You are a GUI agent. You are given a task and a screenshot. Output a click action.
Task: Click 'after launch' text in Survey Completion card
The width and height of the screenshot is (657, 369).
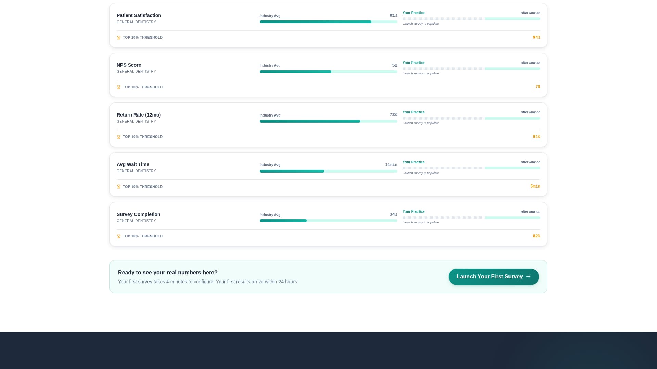pos(530,212)
